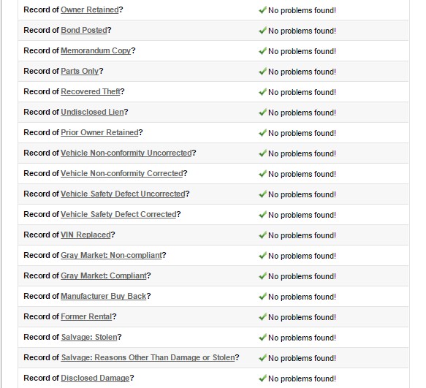
Task: Click checkmark in Manufacturer Buy Back row
Action: click(x=262, y=297)
